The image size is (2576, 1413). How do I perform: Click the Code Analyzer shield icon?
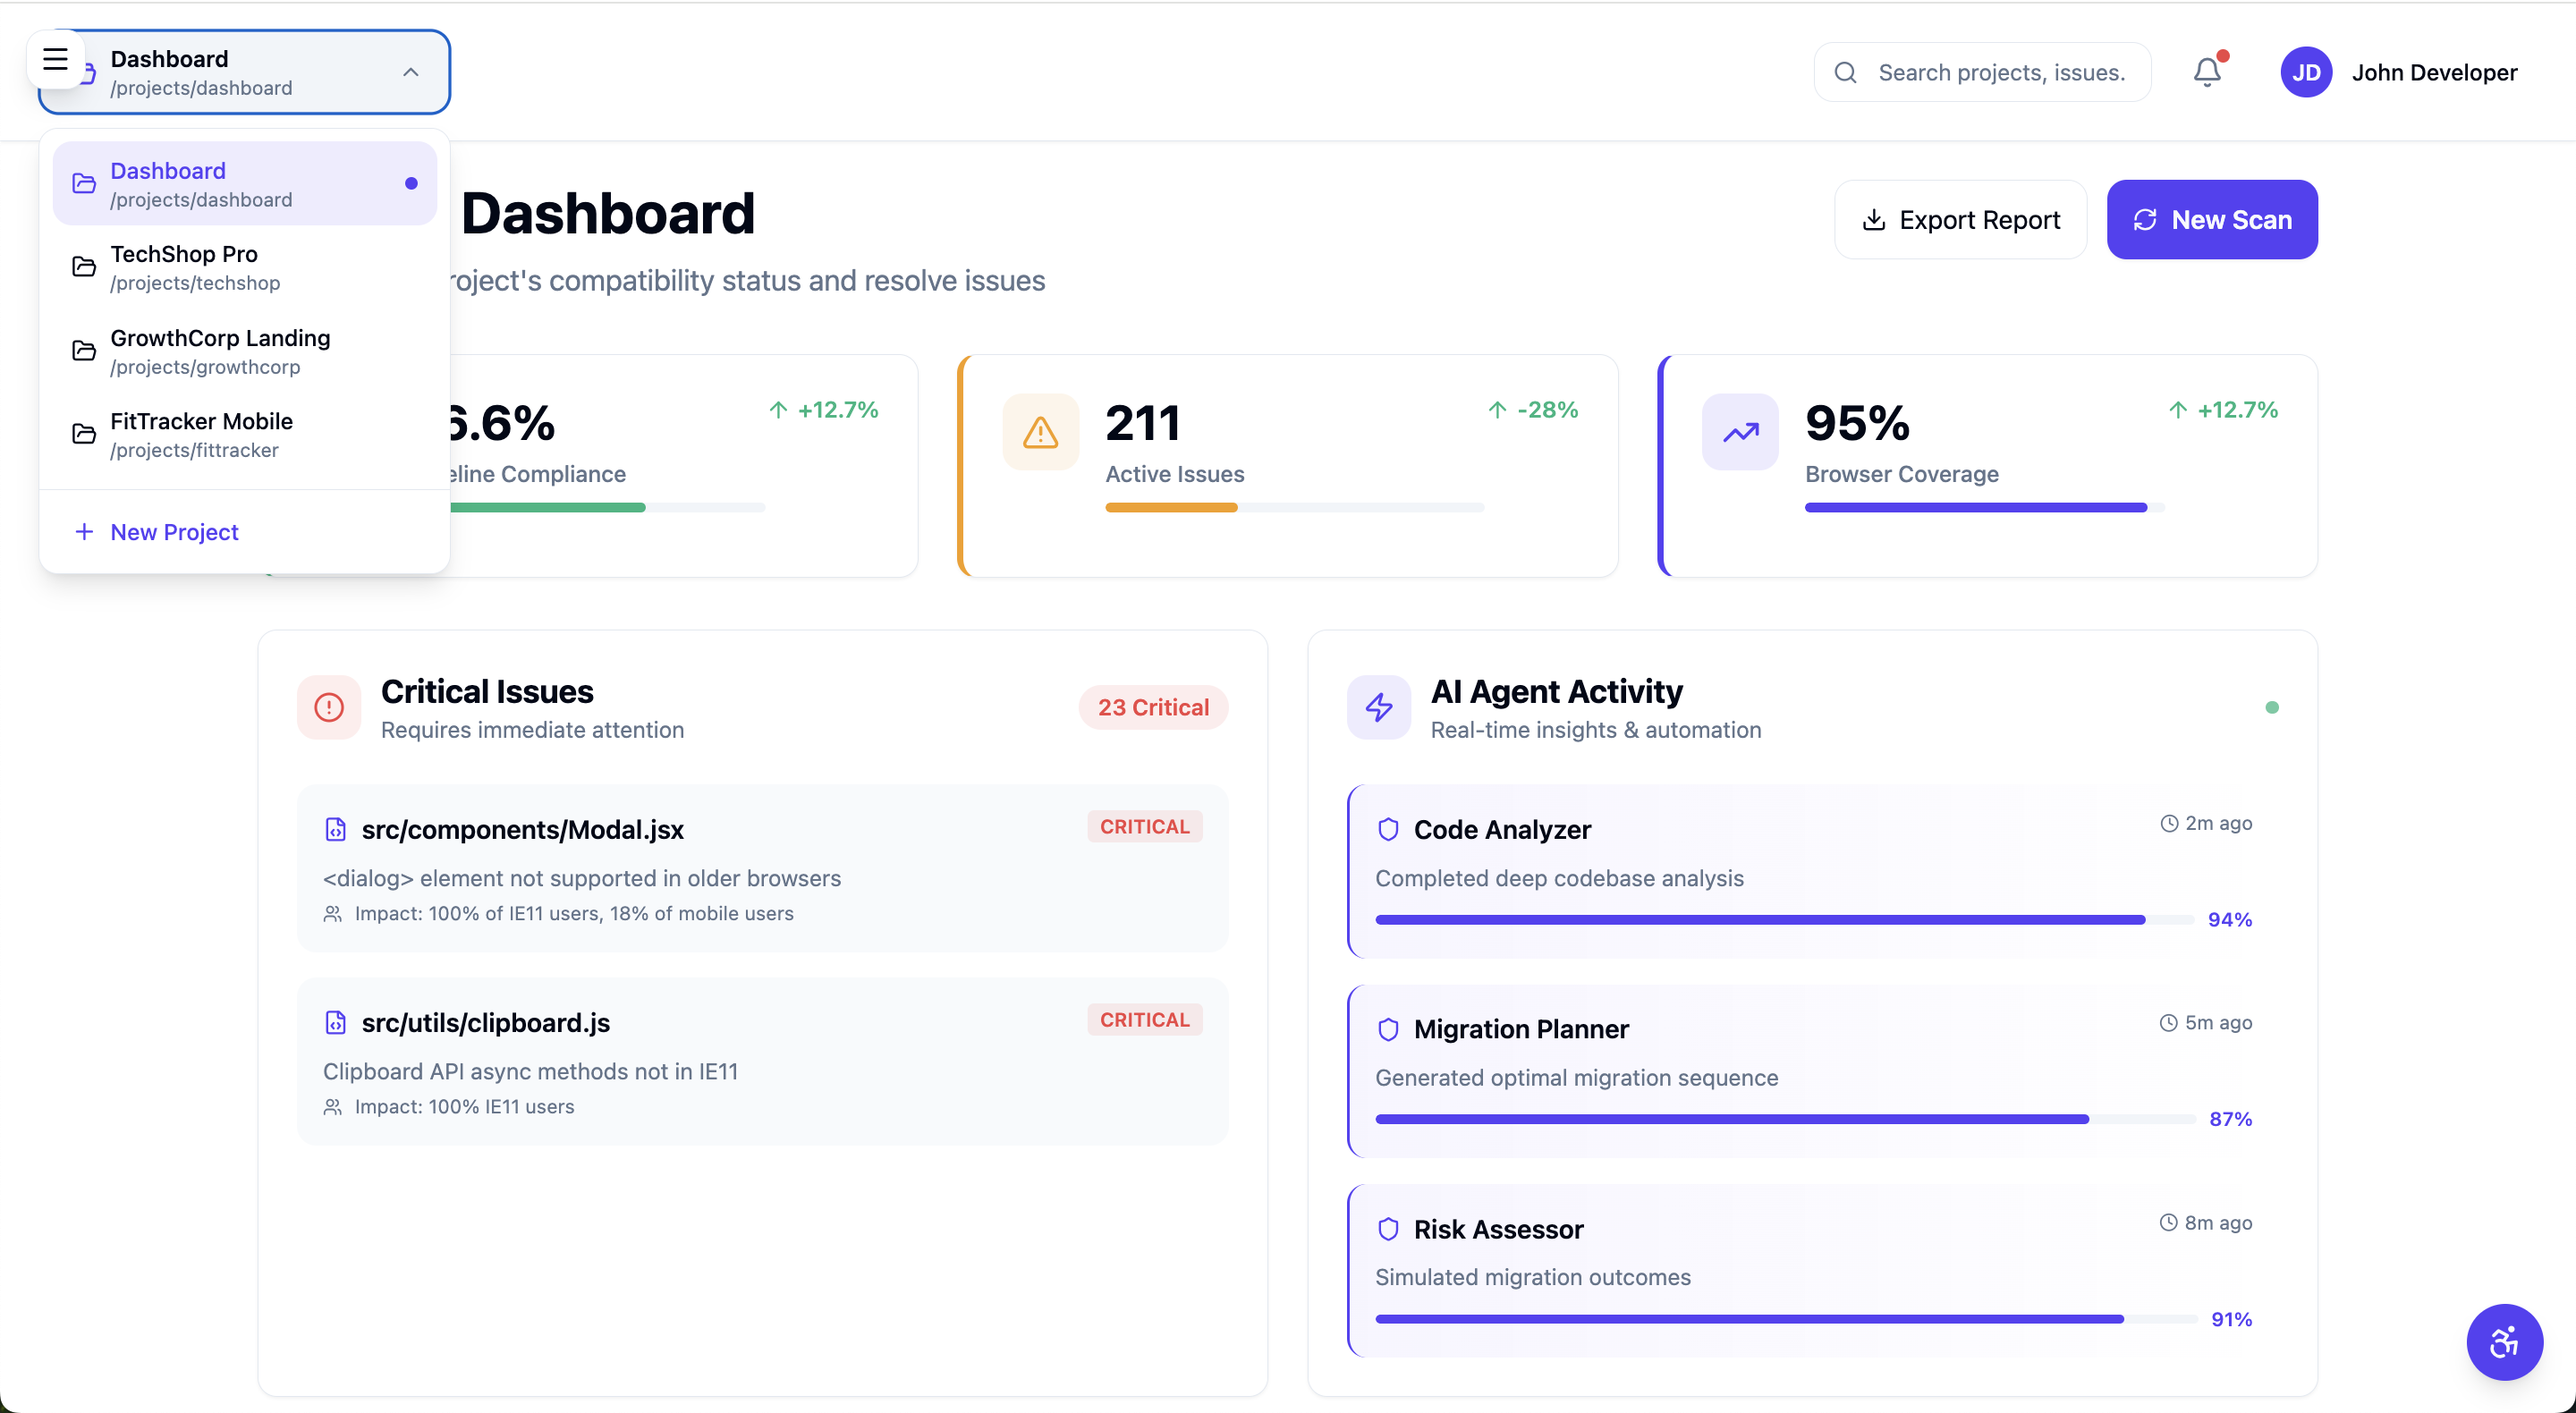(1387, 829)
